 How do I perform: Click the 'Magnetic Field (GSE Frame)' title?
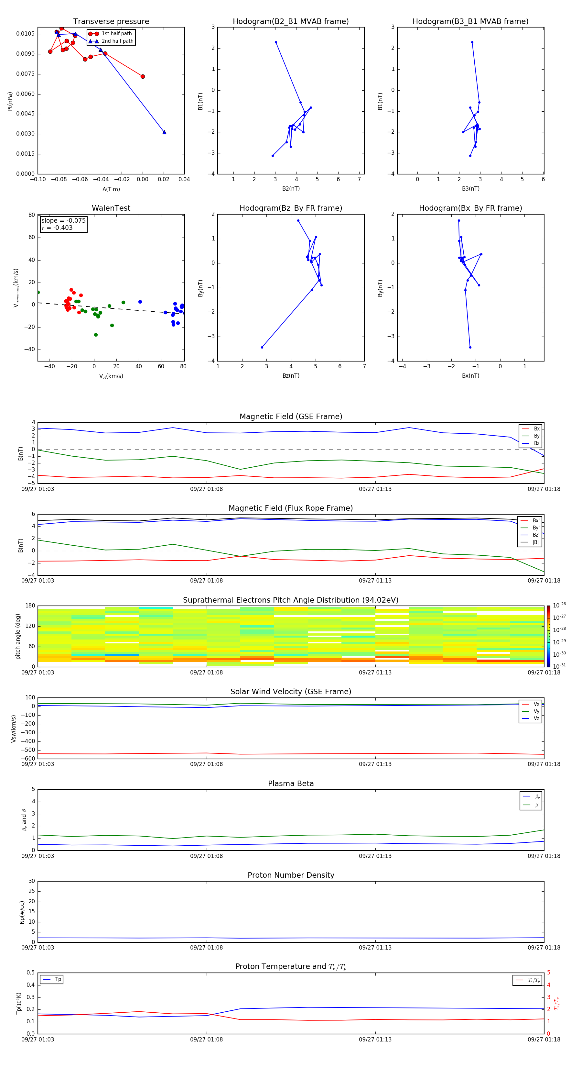[291, 417]
